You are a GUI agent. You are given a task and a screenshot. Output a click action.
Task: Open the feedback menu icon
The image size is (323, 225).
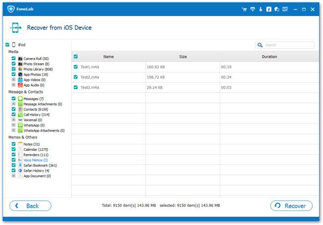285,9
